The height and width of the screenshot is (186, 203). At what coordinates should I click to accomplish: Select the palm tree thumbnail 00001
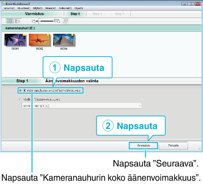15,40
